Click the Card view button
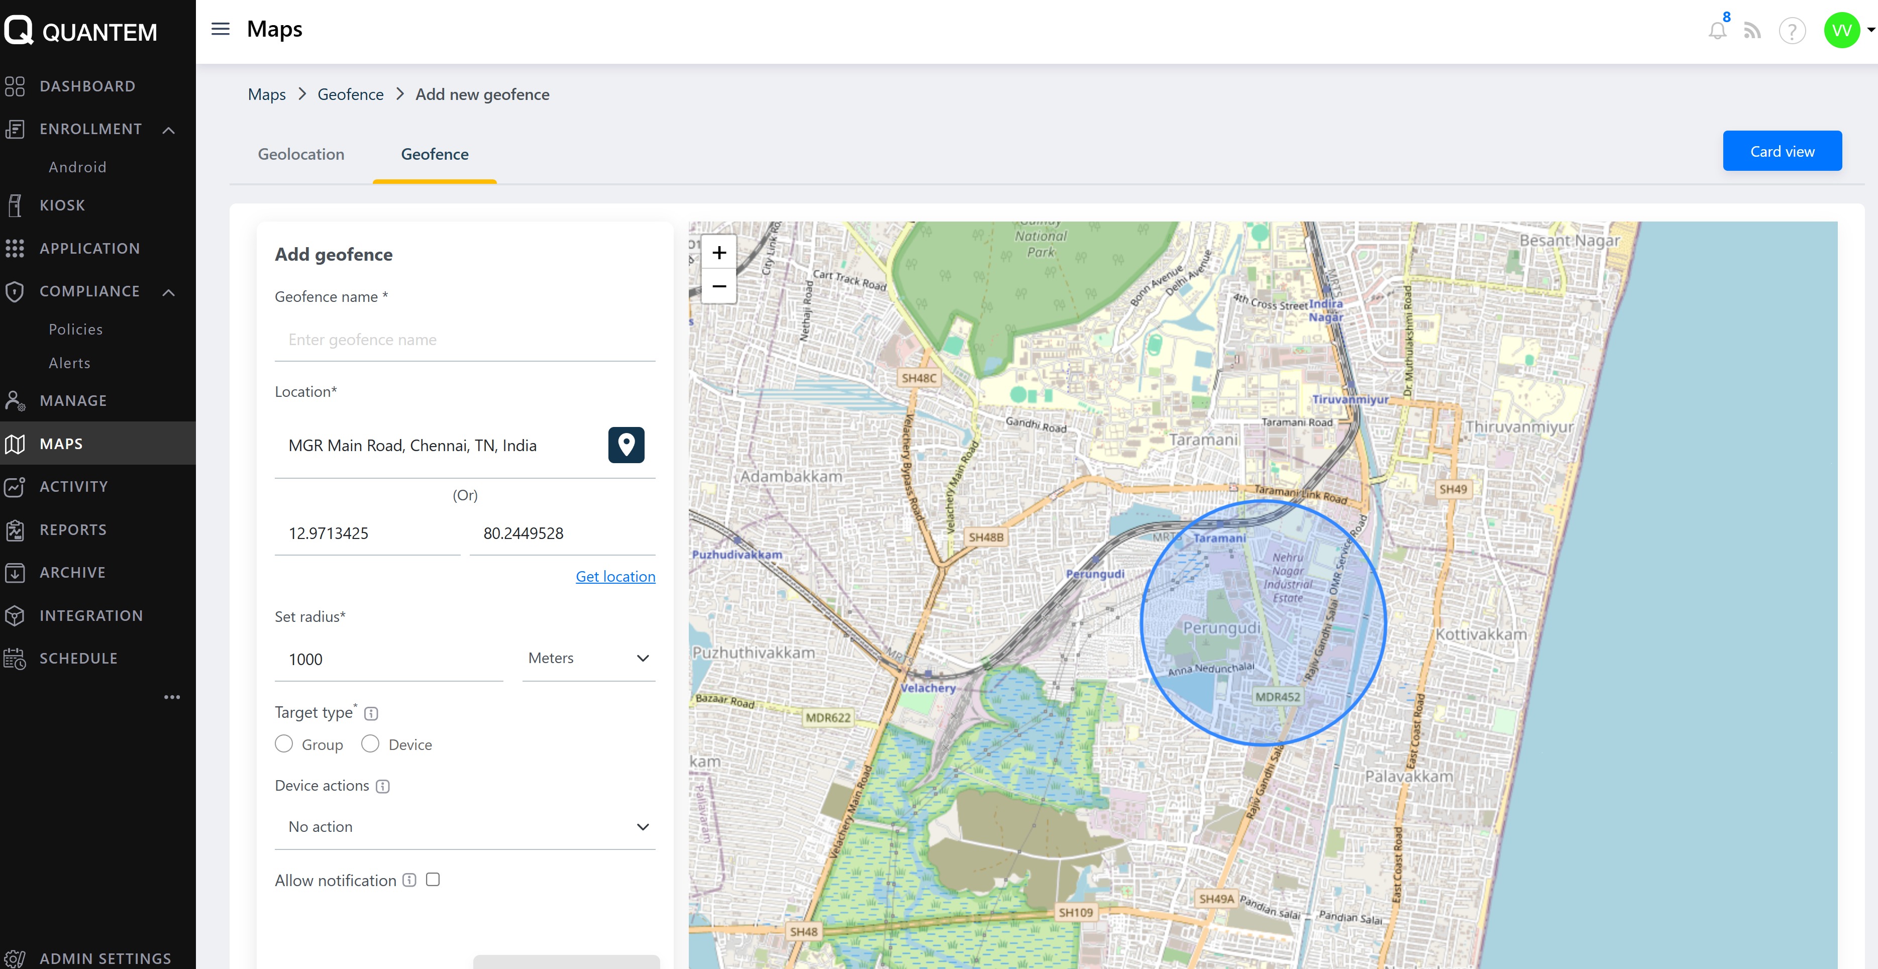 click(1782, 151)
